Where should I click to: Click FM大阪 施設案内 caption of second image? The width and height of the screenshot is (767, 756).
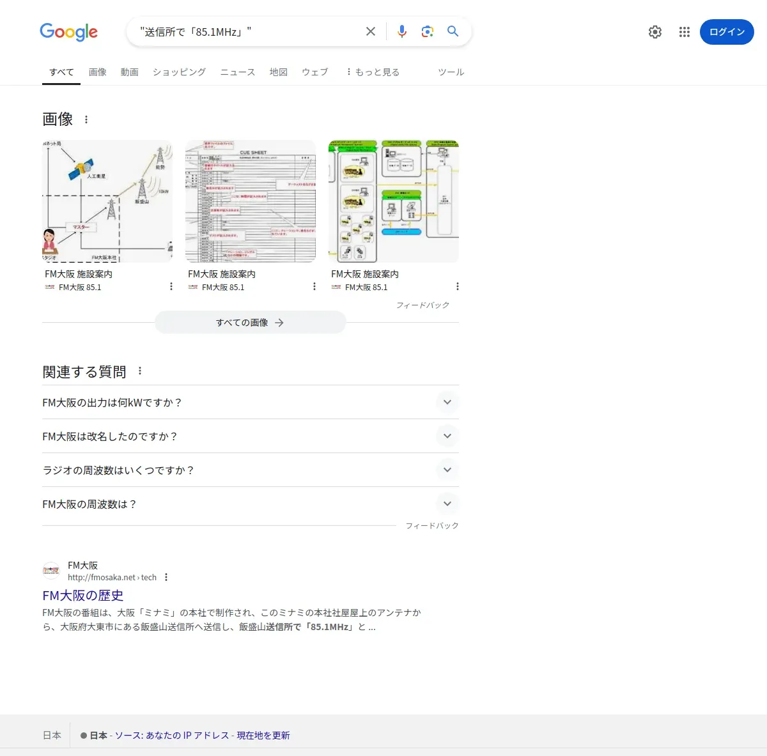222,274
